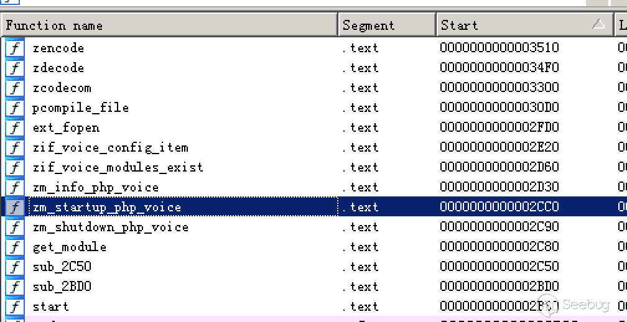Choose the zm_shutdown_php_voice function
The height and width of the screenshot is (322, 627).
point(110,227)
